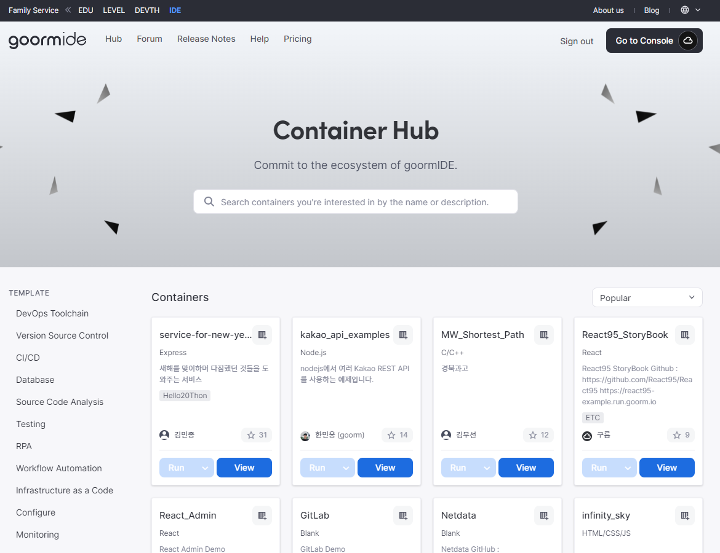Select Monitoring template category
This screenshot has height=553, width=720.
(x=37, y=535)
